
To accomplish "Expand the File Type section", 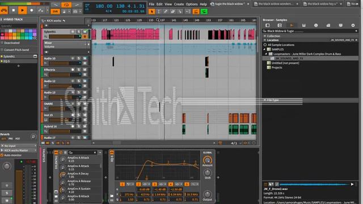I will (265, 100).
